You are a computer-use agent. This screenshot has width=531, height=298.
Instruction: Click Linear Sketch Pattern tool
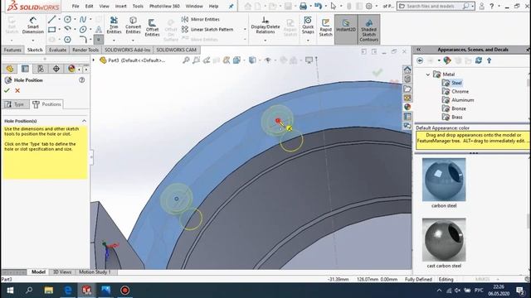pos(207,30)
